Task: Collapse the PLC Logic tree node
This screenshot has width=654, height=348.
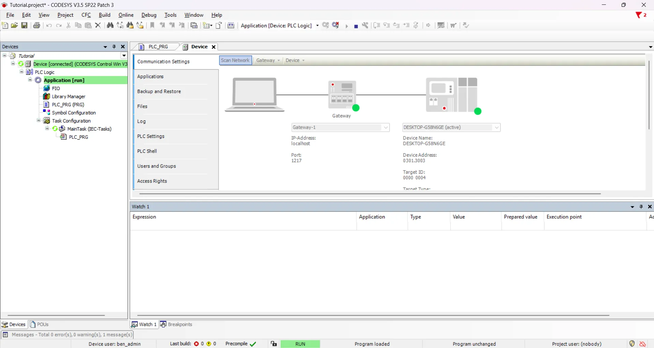Action: tap(21, 72)
